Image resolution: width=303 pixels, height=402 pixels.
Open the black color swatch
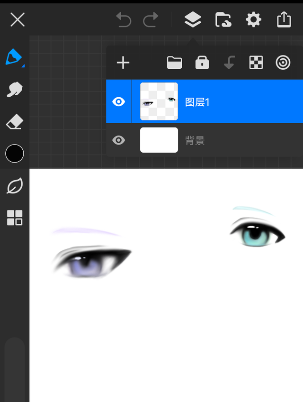(x=14, y=154)
